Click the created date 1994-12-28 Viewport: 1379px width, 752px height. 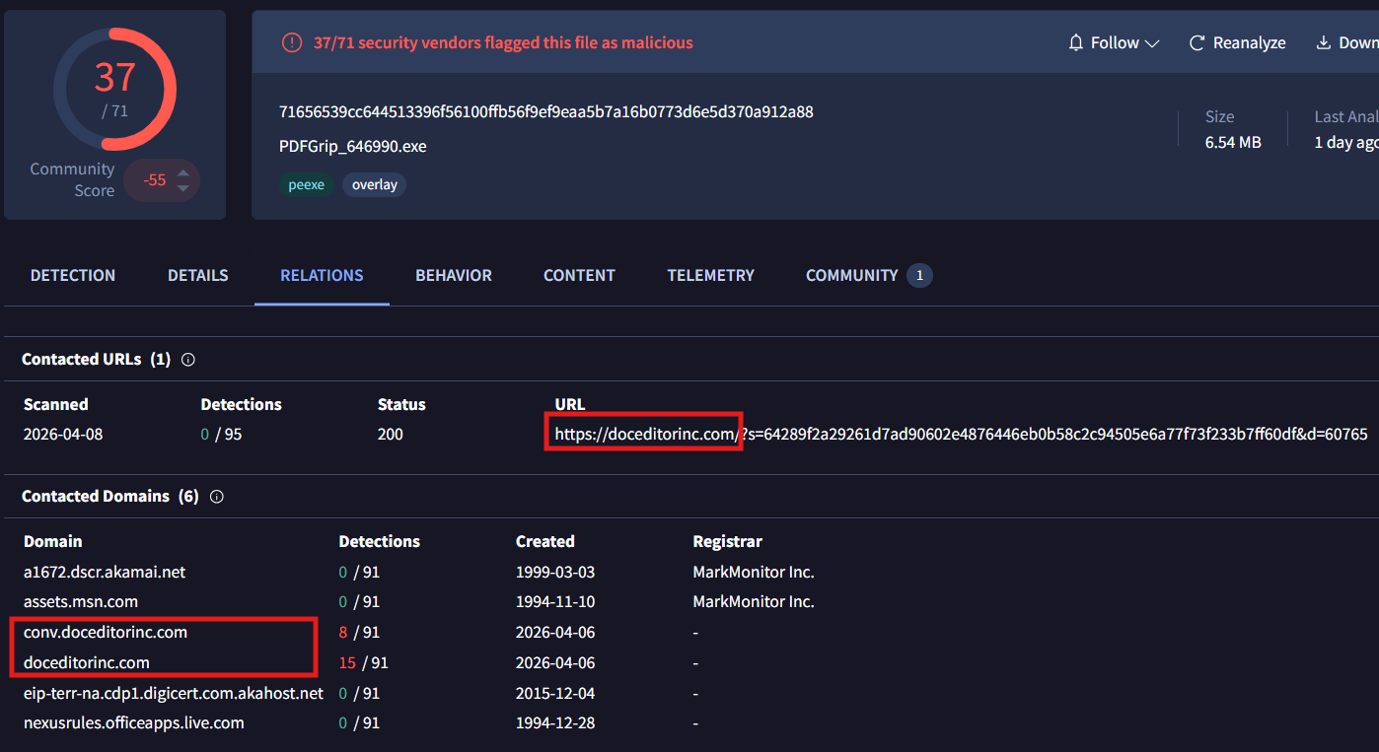(x=555, y=723)
